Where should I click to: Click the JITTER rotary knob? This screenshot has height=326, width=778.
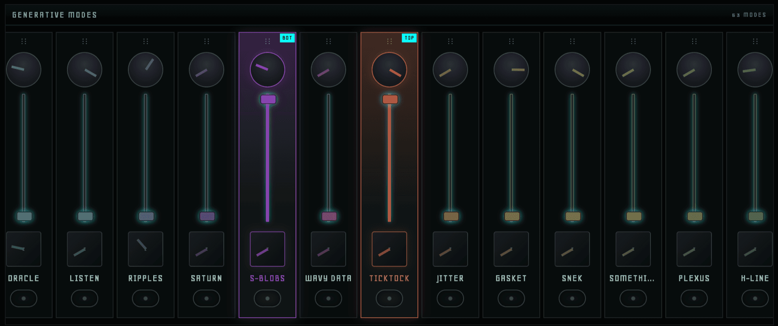[x=450, y=70]
